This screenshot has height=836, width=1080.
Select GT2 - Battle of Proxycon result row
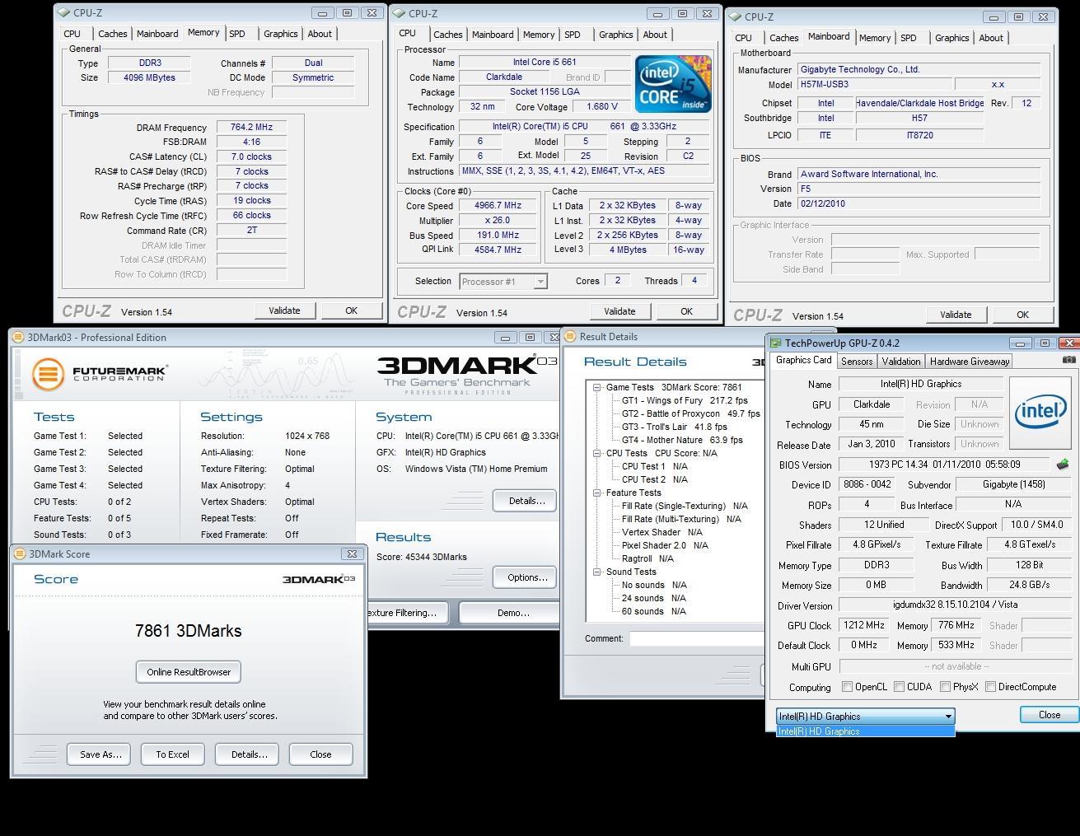coord(690,413)
